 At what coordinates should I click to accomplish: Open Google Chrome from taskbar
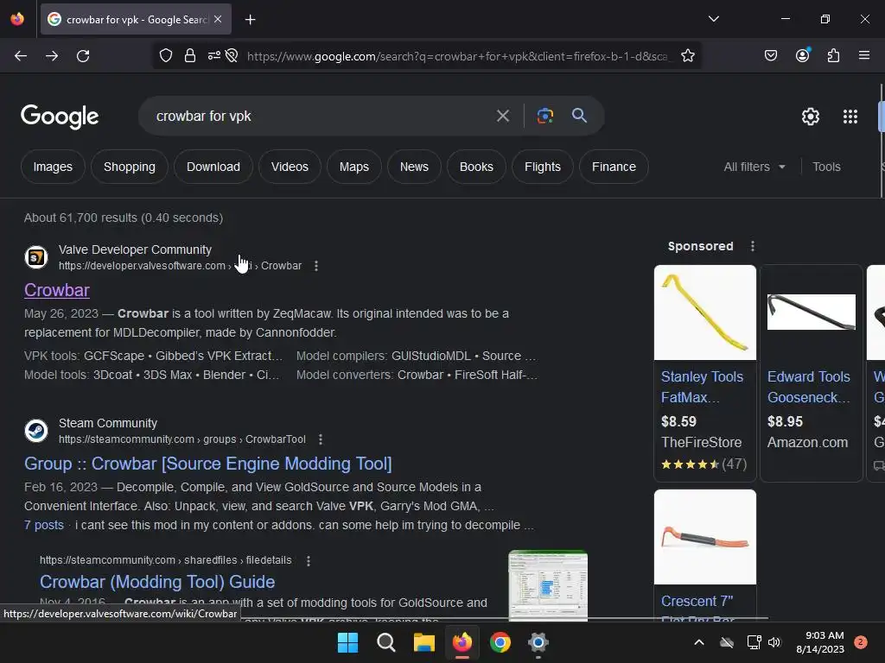coord(500,642)
